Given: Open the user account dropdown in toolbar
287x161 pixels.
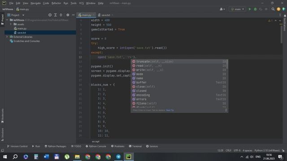Looking at the screenshot, I should click(222, 9).
